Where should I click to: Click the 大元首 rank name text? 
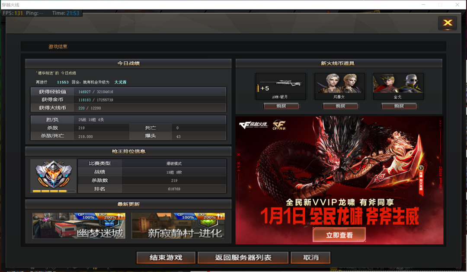(x=121, y=82)
